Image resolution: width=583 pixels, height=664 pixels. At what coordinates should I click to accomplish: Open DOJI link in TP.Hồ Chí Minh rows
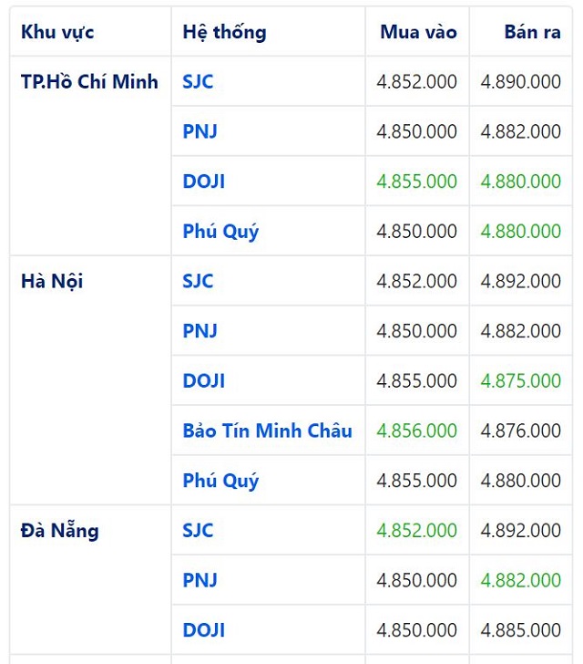point(203,182)
